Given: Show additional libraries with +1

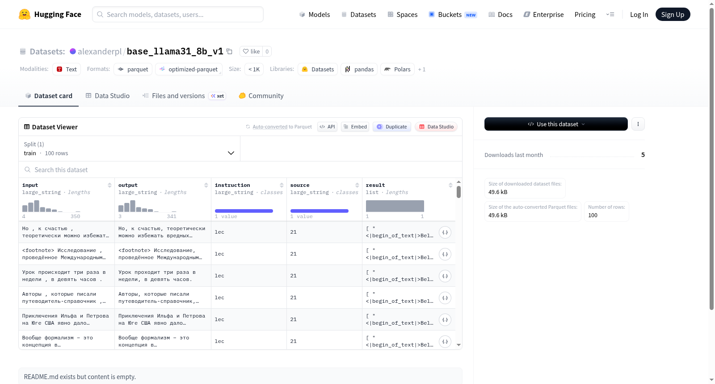Looking at the screenshot, I should pos(422,70).
